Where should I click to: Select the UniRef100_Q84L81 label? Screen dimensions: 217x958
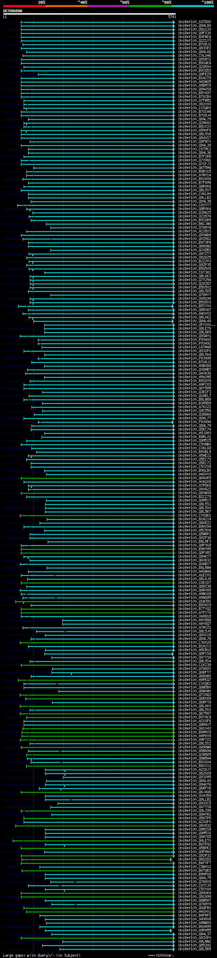tap(194, 52)
